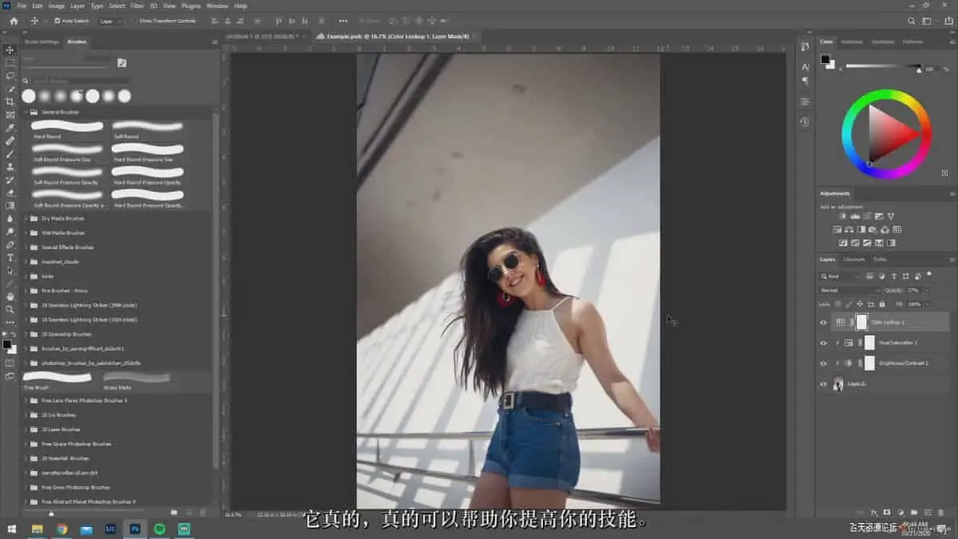Screen dimensions: 958x539
Task: Switch to the Brush Settings tab
Action: (x=42, y=42)
